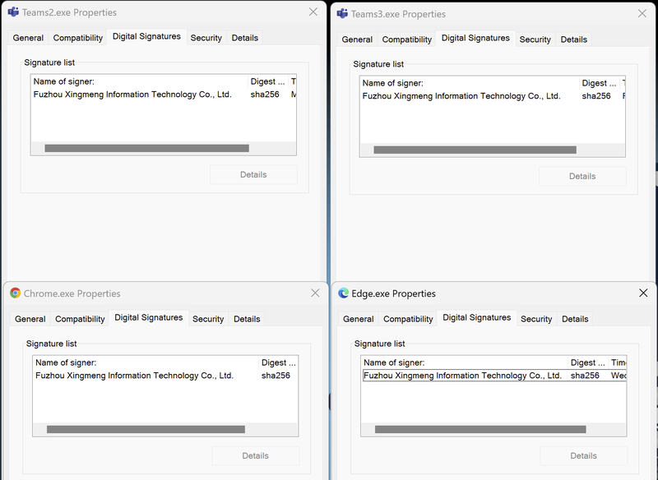This screenshot has height=480, width=658.
Task: Click the Details button in Edge.exe Properties
Action: [x=583, y=455]
